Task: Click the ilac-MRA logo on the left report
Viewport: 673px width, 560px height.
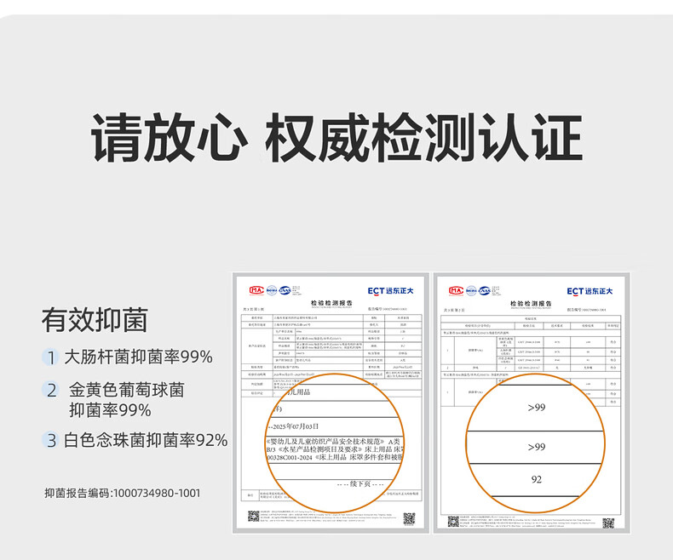Action: click(272, 290)
